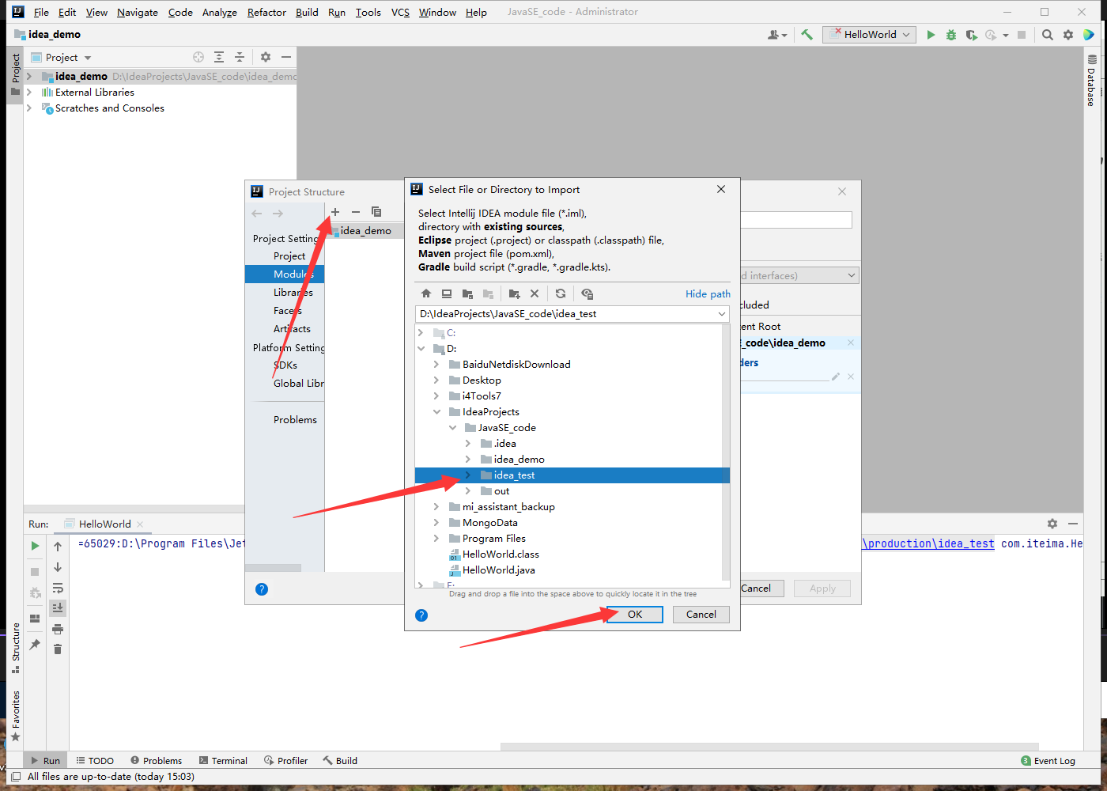Go to home directory in file chooser
Screen dimensions: 1107x791
[x=426, y=293]
